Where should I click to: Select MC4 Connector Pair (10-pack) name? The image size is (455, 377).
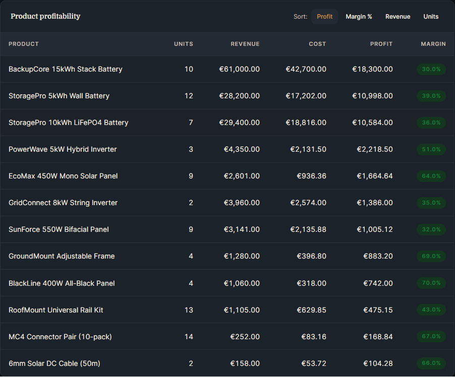[60, 337]
